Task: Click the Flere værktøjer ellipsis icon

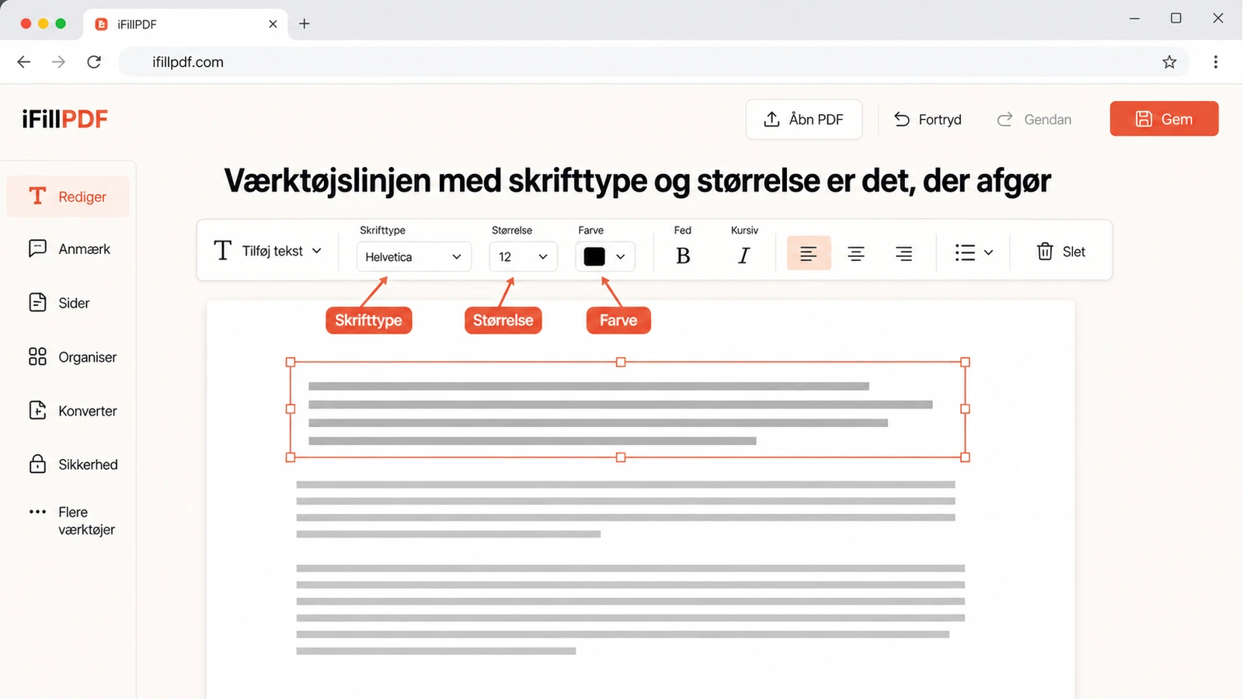Action: coord(37,512)
